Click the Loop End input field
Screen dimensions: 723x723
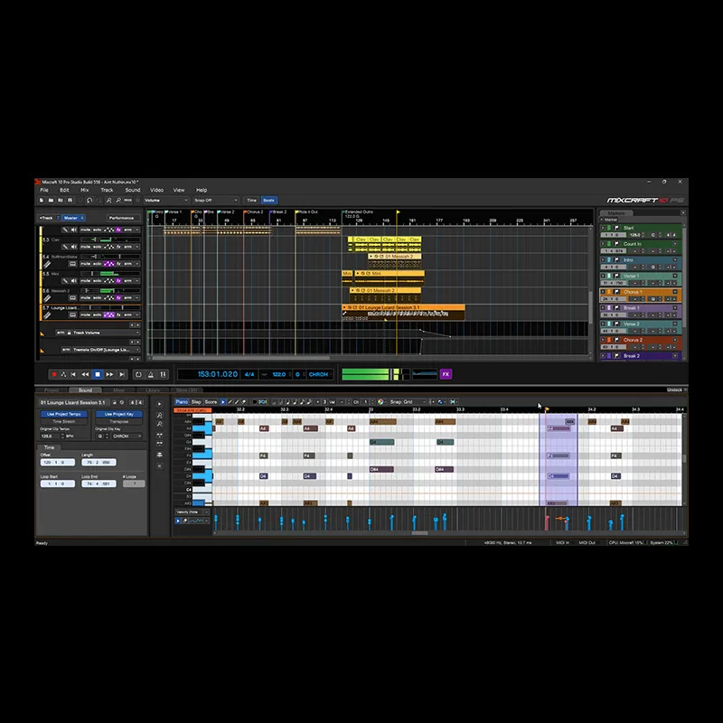click(x=99, y=484)
